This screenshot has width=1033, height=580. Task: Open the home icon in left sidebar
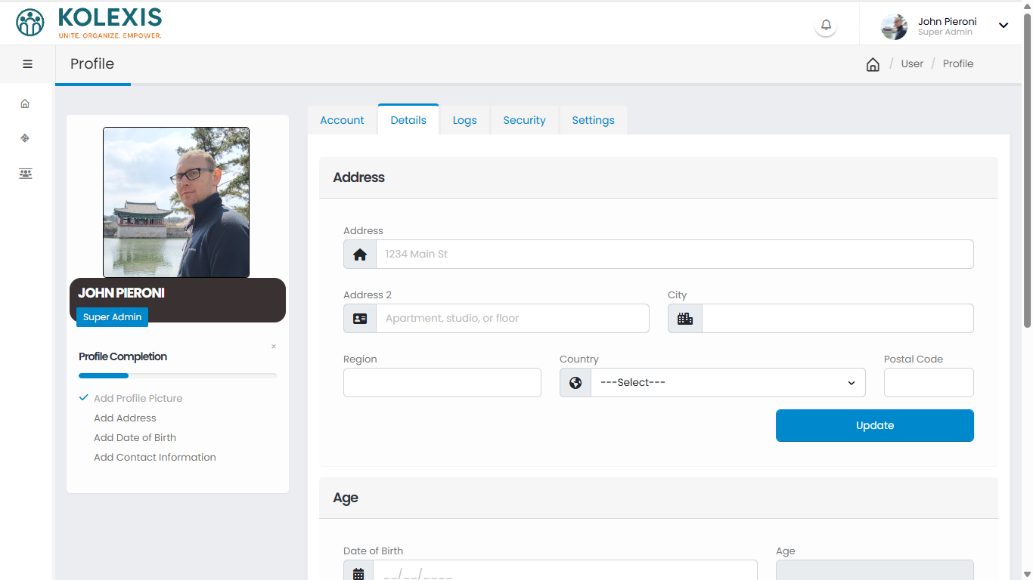[25, 103]
